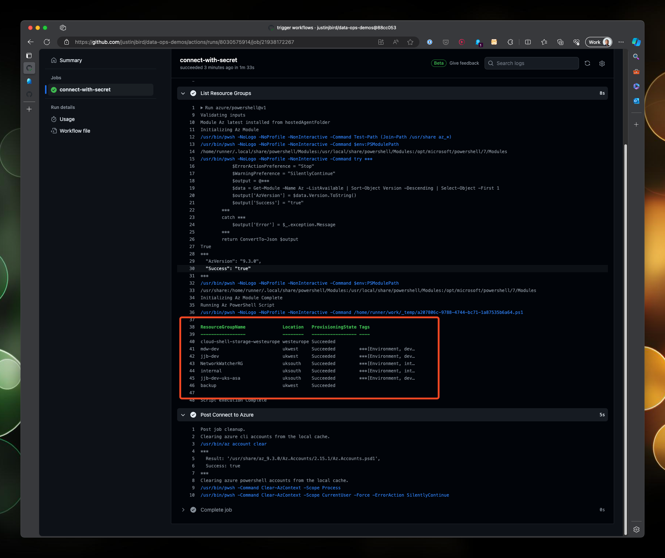Click the 'Initializing Az Module Complete' log line
665x558 pixels.
(242, 298)
